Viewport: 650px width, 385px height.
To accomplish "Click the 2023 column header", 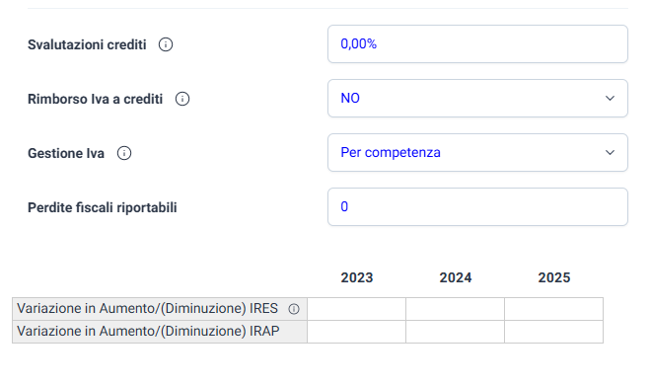I will [357, 277].
